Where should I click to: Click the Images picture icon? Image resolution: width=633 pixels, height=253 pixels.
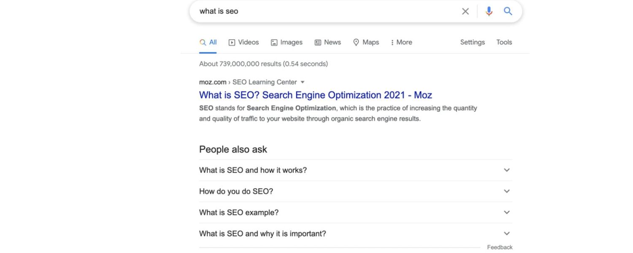coord(274,42)
